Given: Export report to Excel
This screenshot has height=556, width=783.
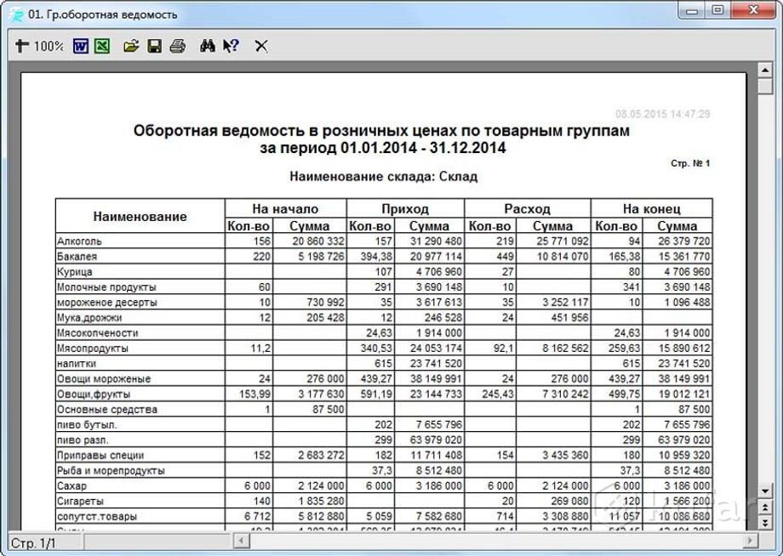Looking at the screenshot, I should 101,47.
